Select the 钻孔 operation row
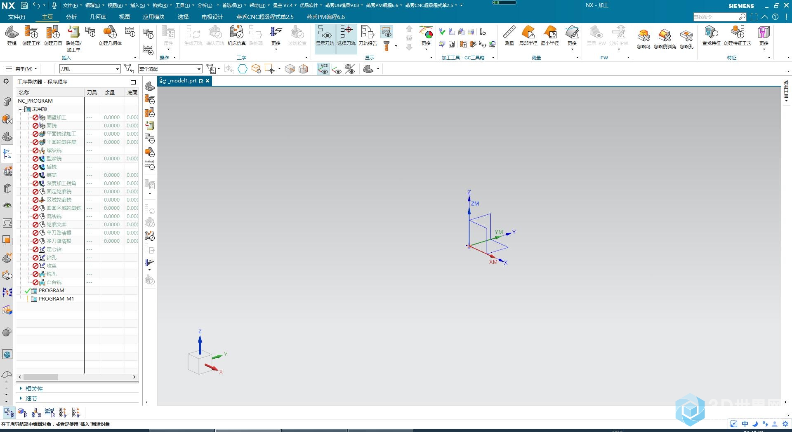The image size is (792, 432). point(51,258)
